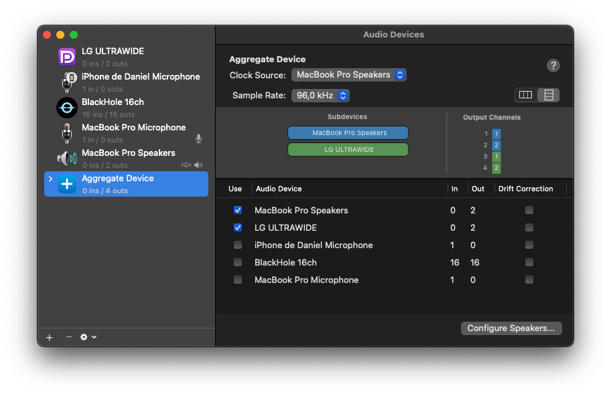Click the Audio Devices window title
Viewport: 611px width, 396px height.
tap(393, 34)
